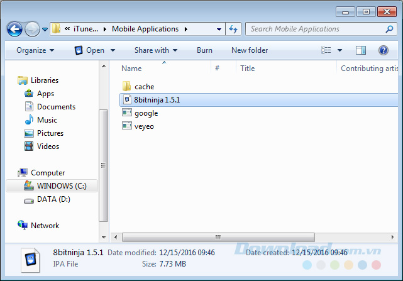Image resolution: width=403 pixels, height=281 pixels.
Task: Click the veyeo file icon
Action: coord(127,126)
